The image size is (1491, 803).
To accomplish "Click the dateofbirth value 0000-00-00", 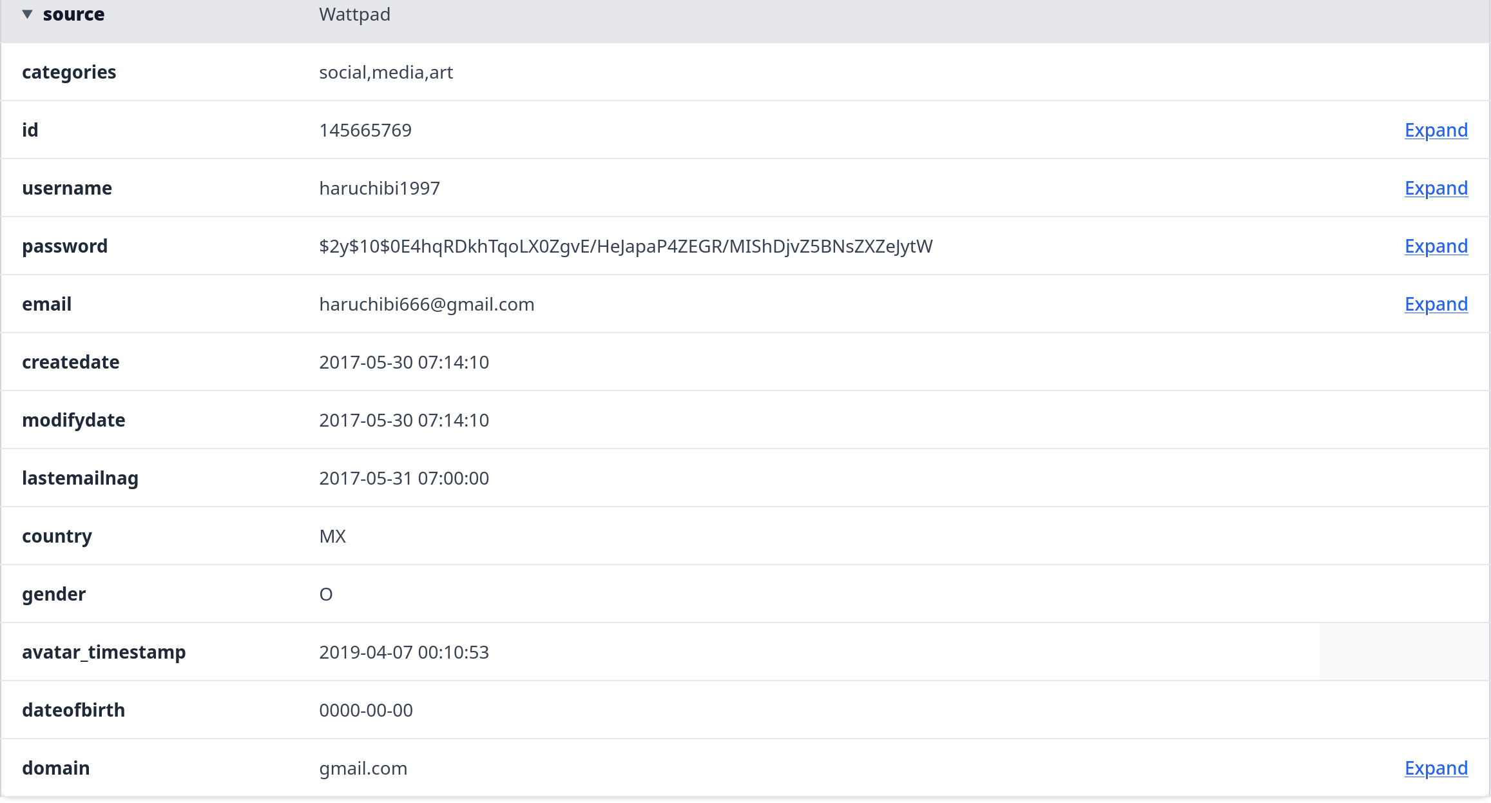I will pyautogui.click(x=365, y=710).
